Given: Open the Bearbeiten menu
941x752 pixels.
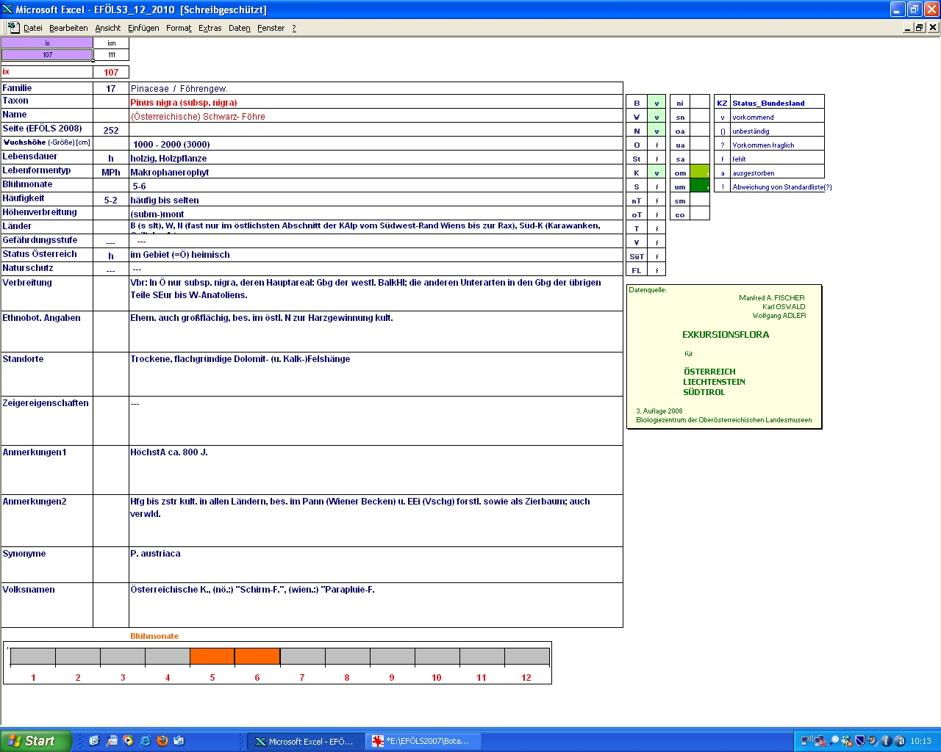Looking at the screenshot, I should pos(68,28).
